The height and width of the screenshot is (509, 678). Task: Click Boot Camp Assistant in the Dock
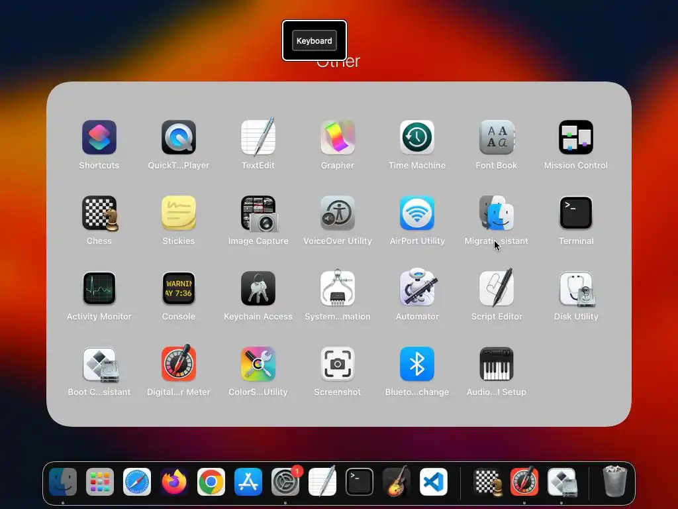coord(561,482)
